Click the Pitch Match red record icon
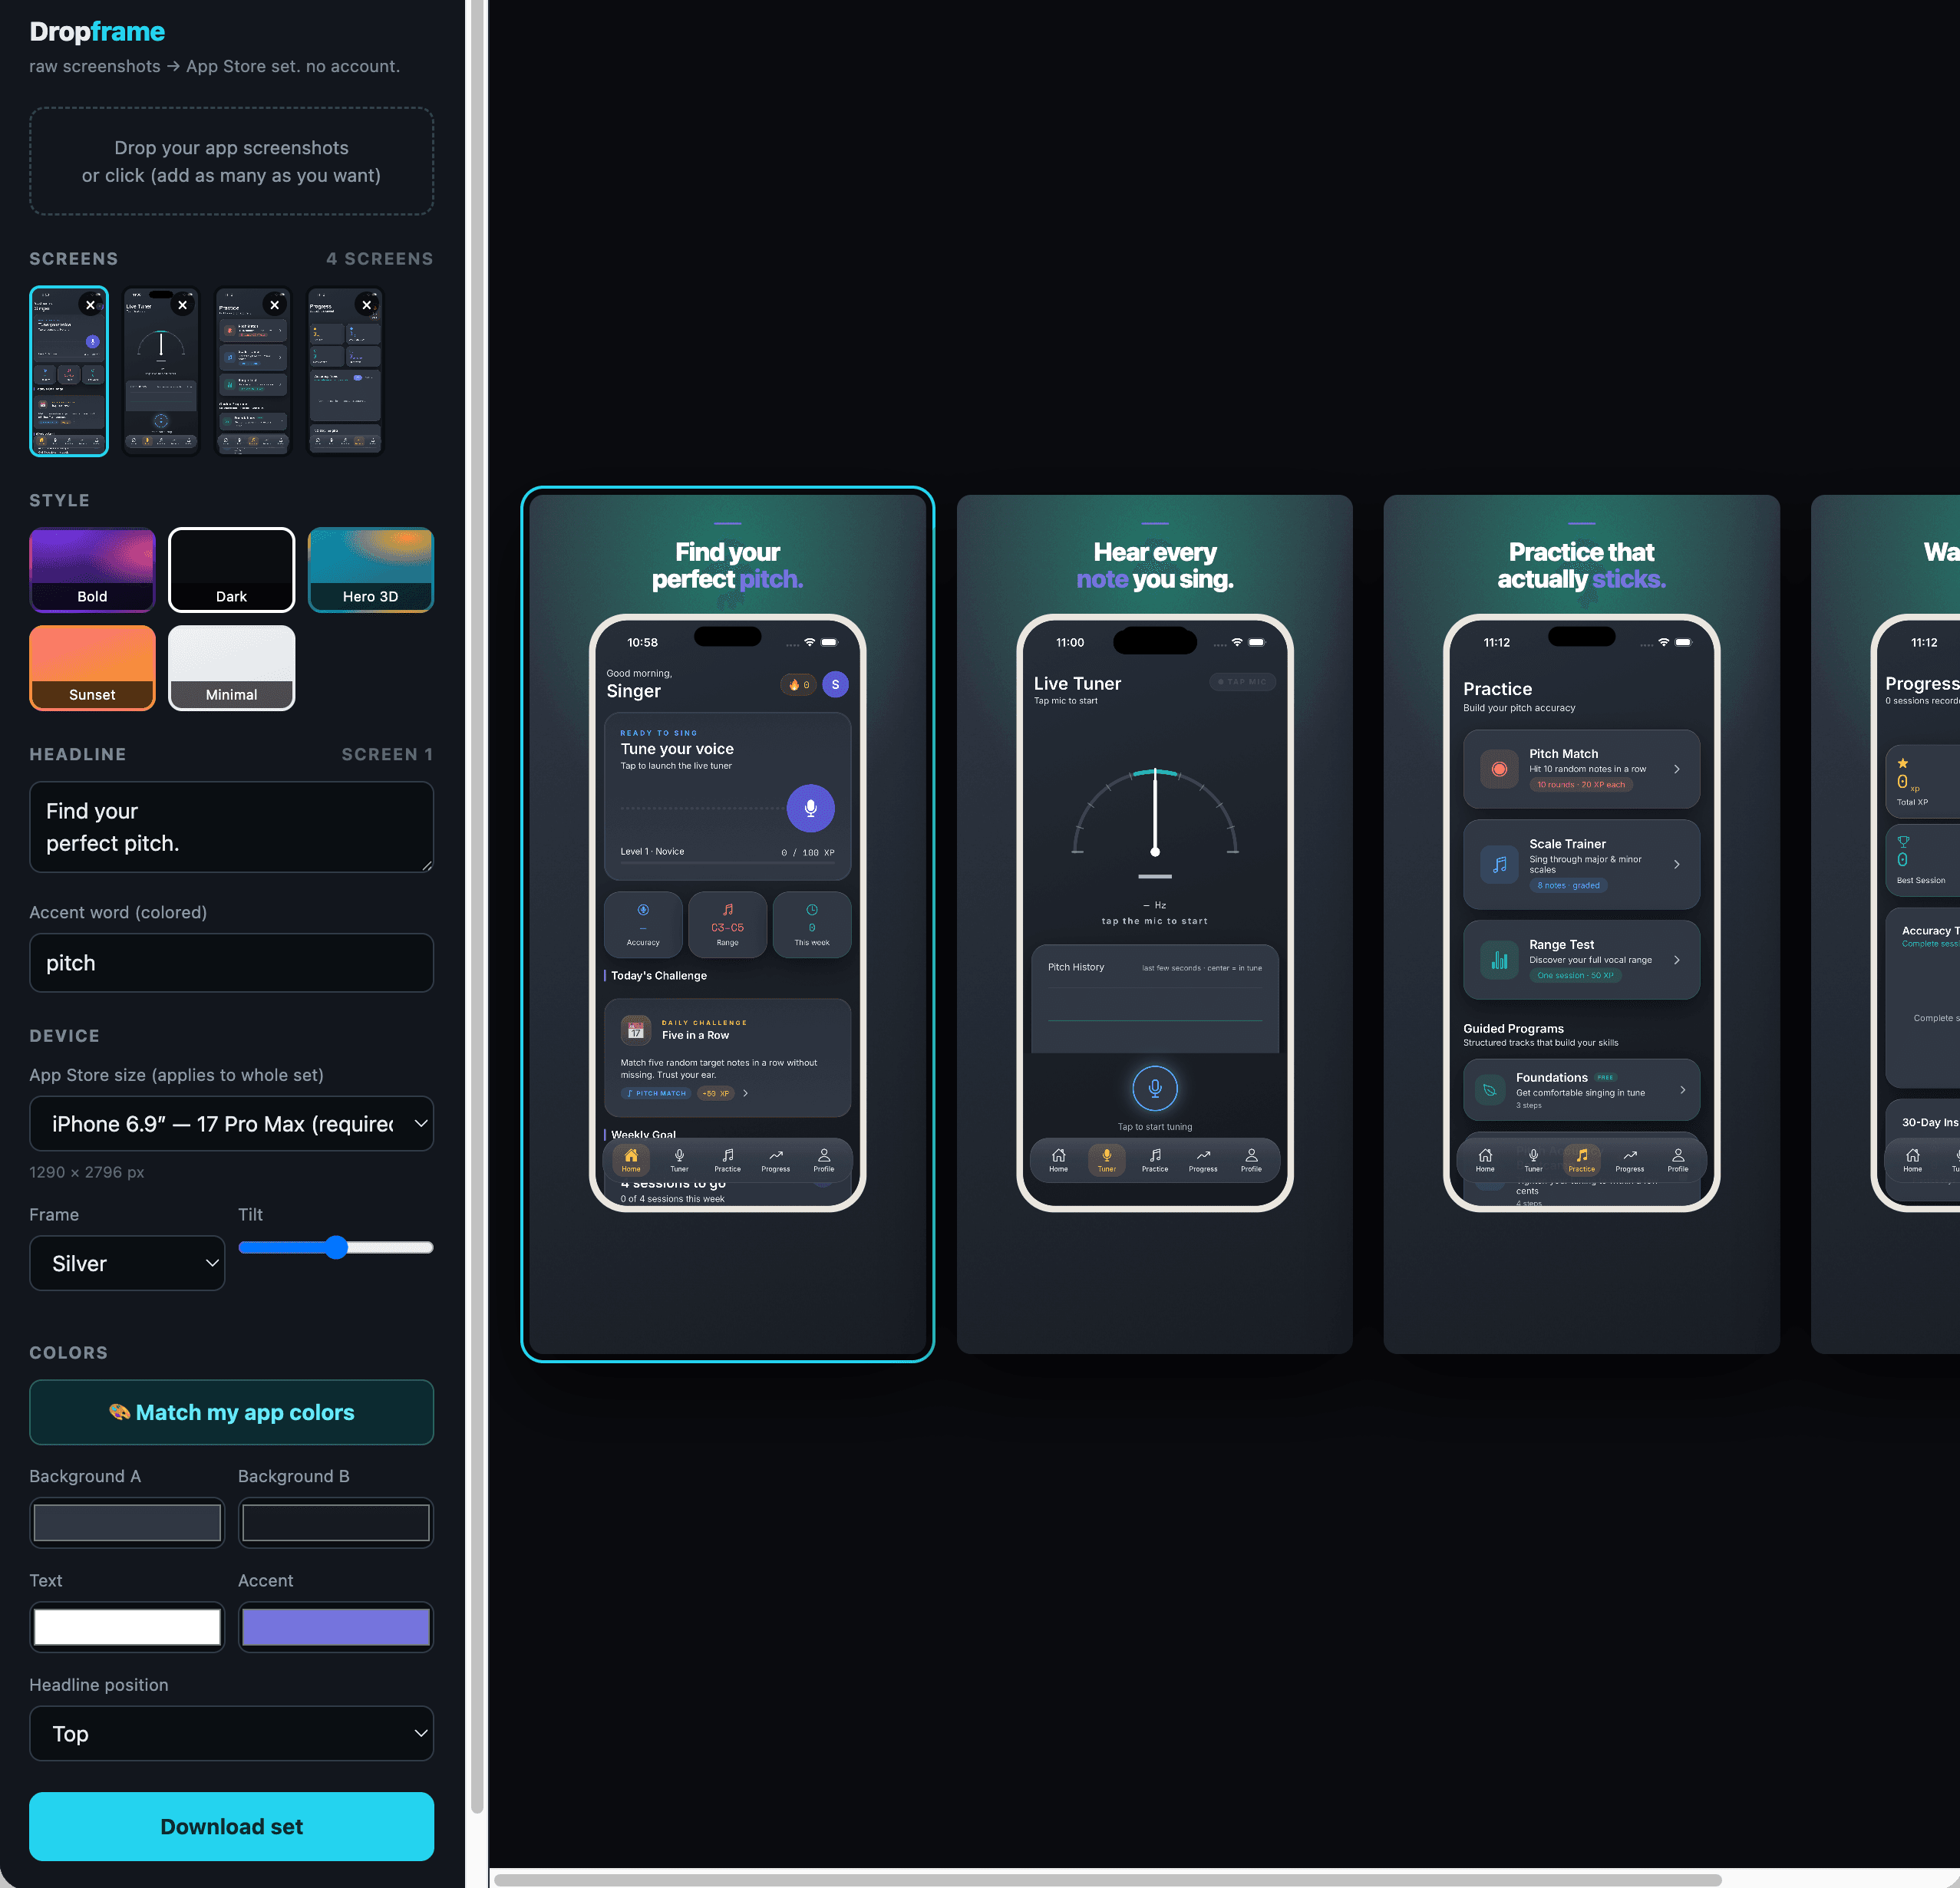The image size is (1960, 1888). tap(1499, 769)
